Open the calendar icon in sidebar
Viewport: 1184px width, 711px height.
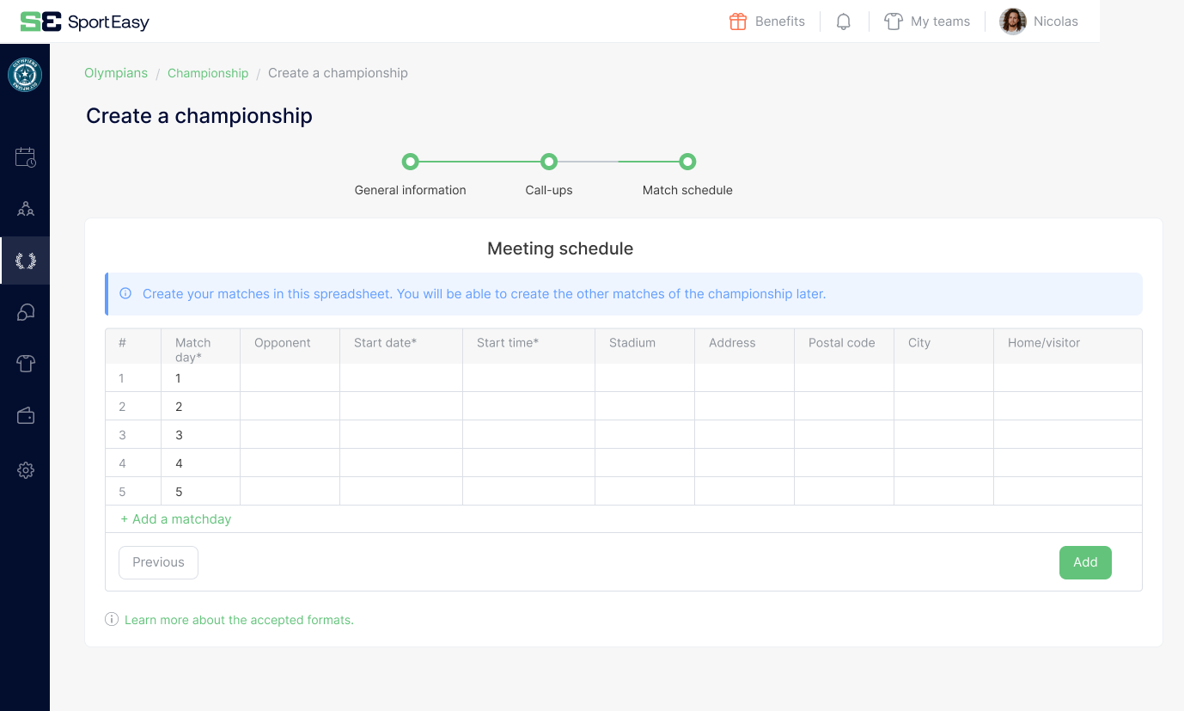(26, 157)
